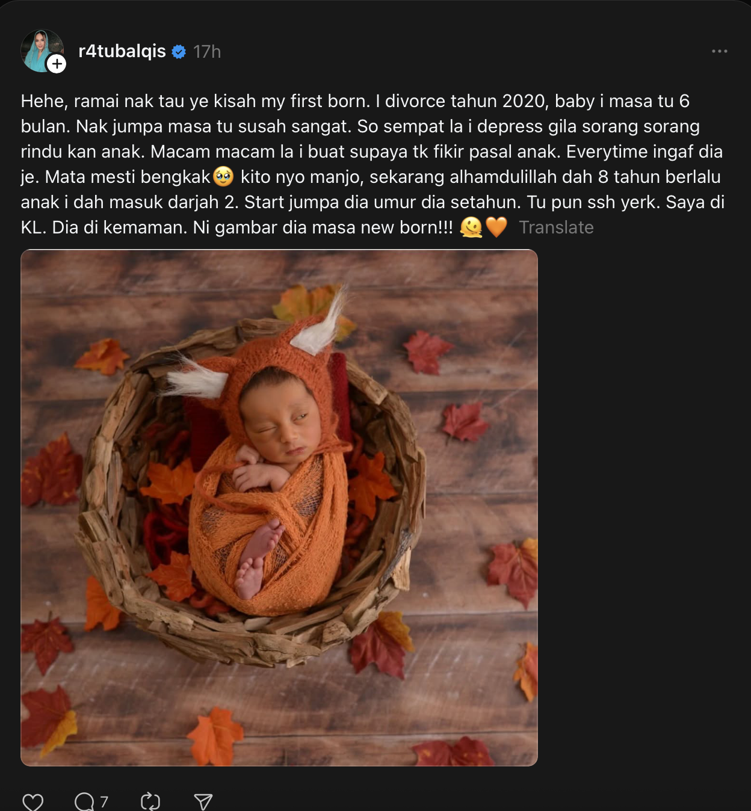Like the post with the heart icon
This screenshot has height=811, width=751.
32,802
